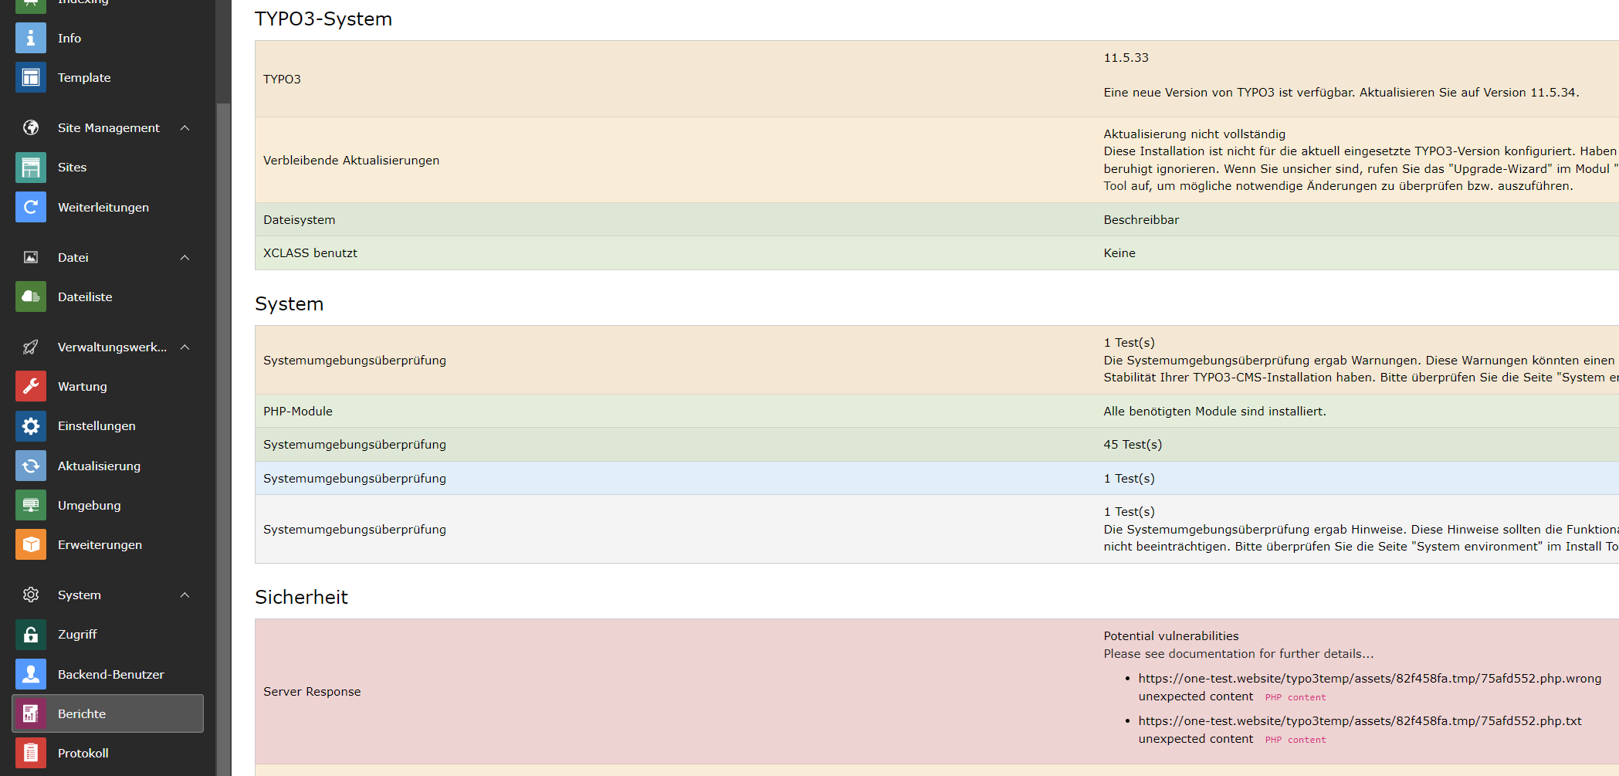Collapse the Datei group chevron

coord(185,257)
